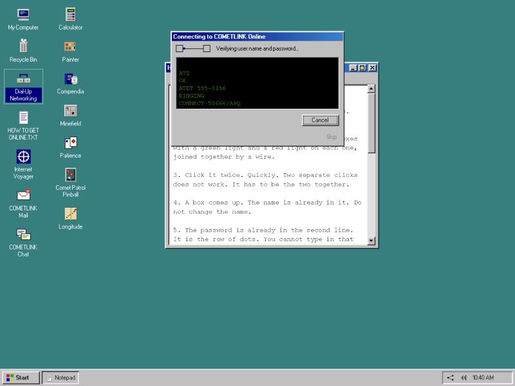Cancel the COMETLINK Online connection
Viewport: 515px width, 386px height.
[x=320, y=120]
